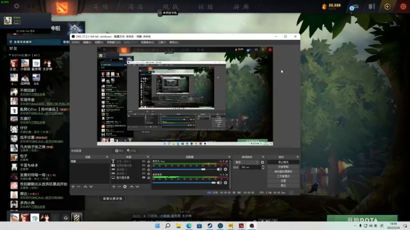Screen dimensions: 410x230
Task: Toggle visibility of 视频采集设备 source
Action: tap(143, 165)
